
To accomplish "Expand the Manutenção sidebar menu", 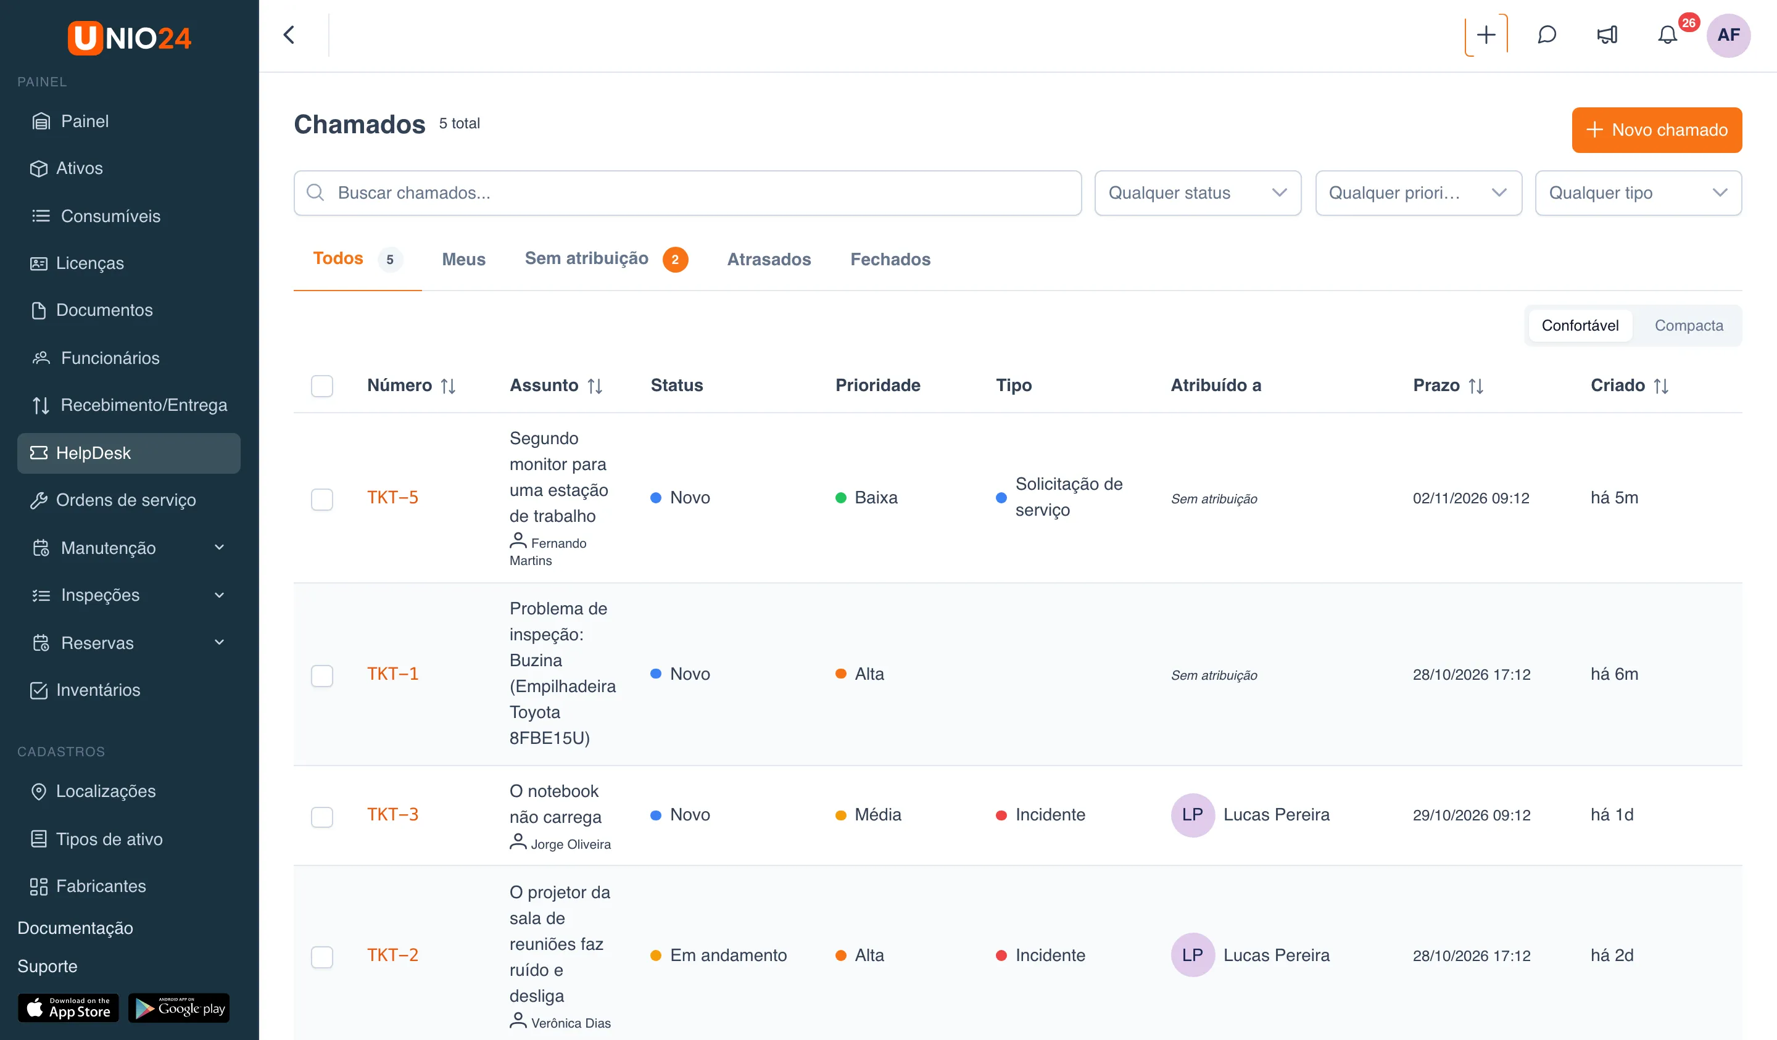I will click(x=129, y=548).
